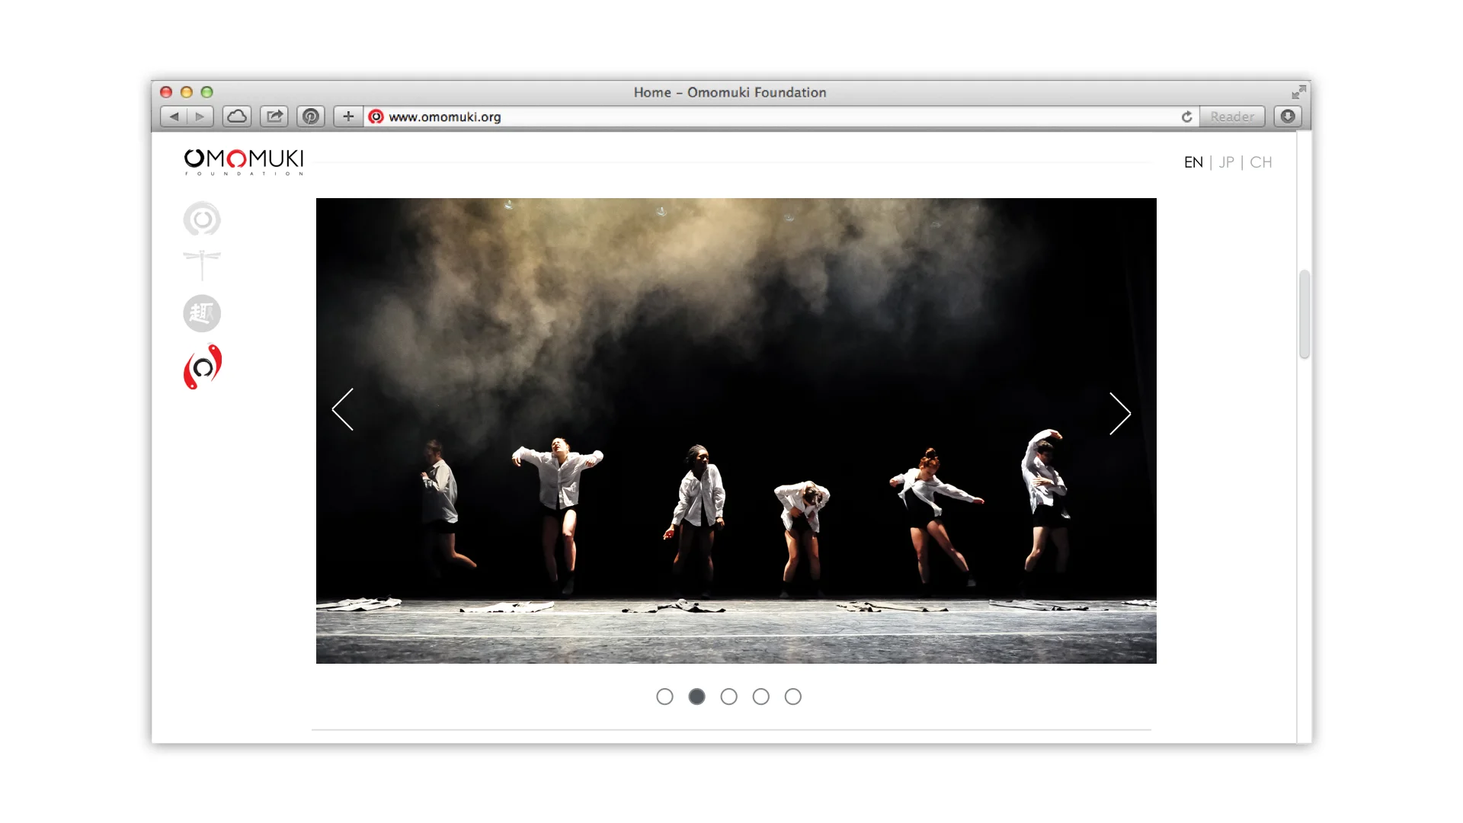Select the first slideshow dot
This screenshot has height=823, width=1463.
tap(664, 696)
